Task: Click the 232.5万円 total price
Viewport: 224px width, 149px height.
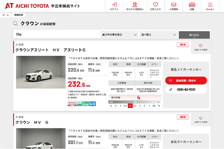Action: 79,84
